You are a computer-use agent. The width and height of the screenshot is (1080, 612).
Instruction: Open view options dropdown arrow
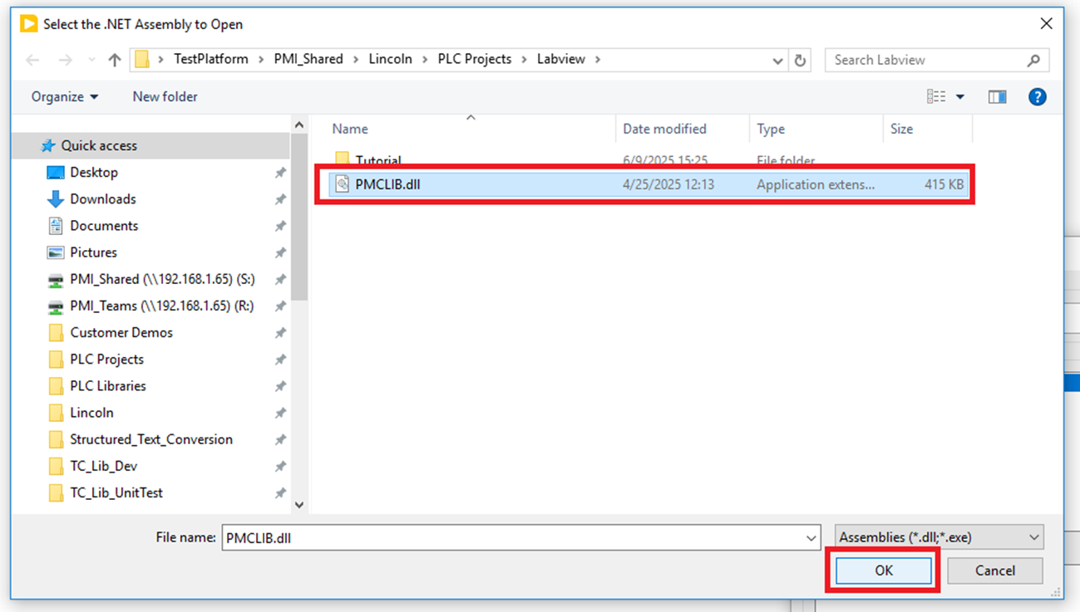960,97
